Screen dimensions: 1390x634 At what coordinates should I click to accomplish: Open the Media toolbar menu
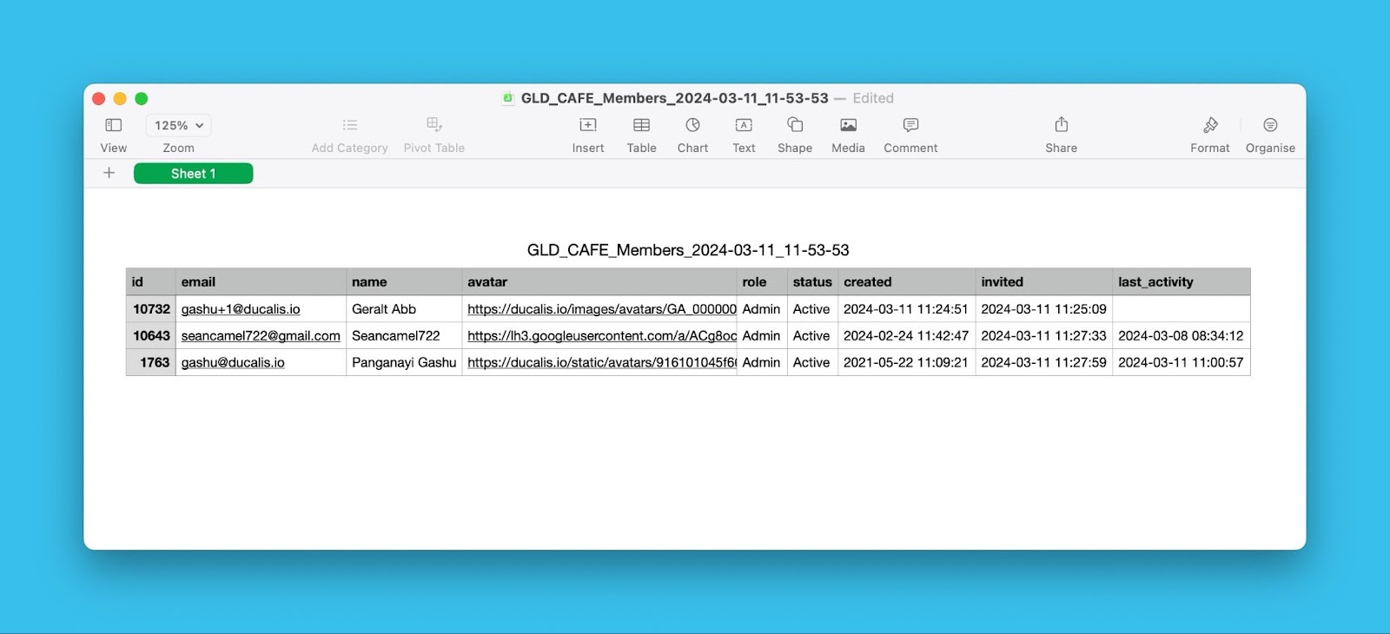pyautogui.click(x=849, y=125)
